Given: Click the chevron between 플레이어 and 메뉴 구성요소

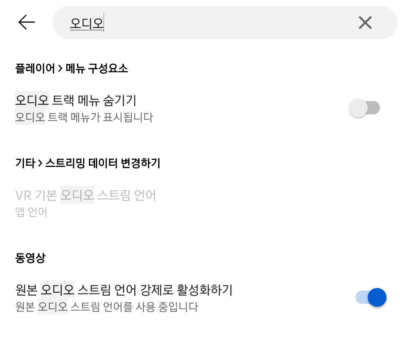Looking at the screenshot, I should [x=60, y=68].
